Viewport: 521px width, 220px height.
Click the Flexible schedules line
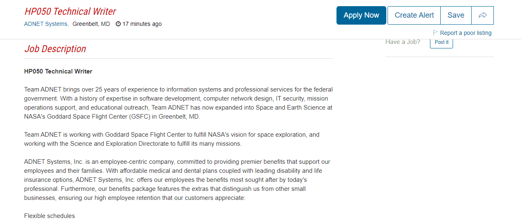49,216
